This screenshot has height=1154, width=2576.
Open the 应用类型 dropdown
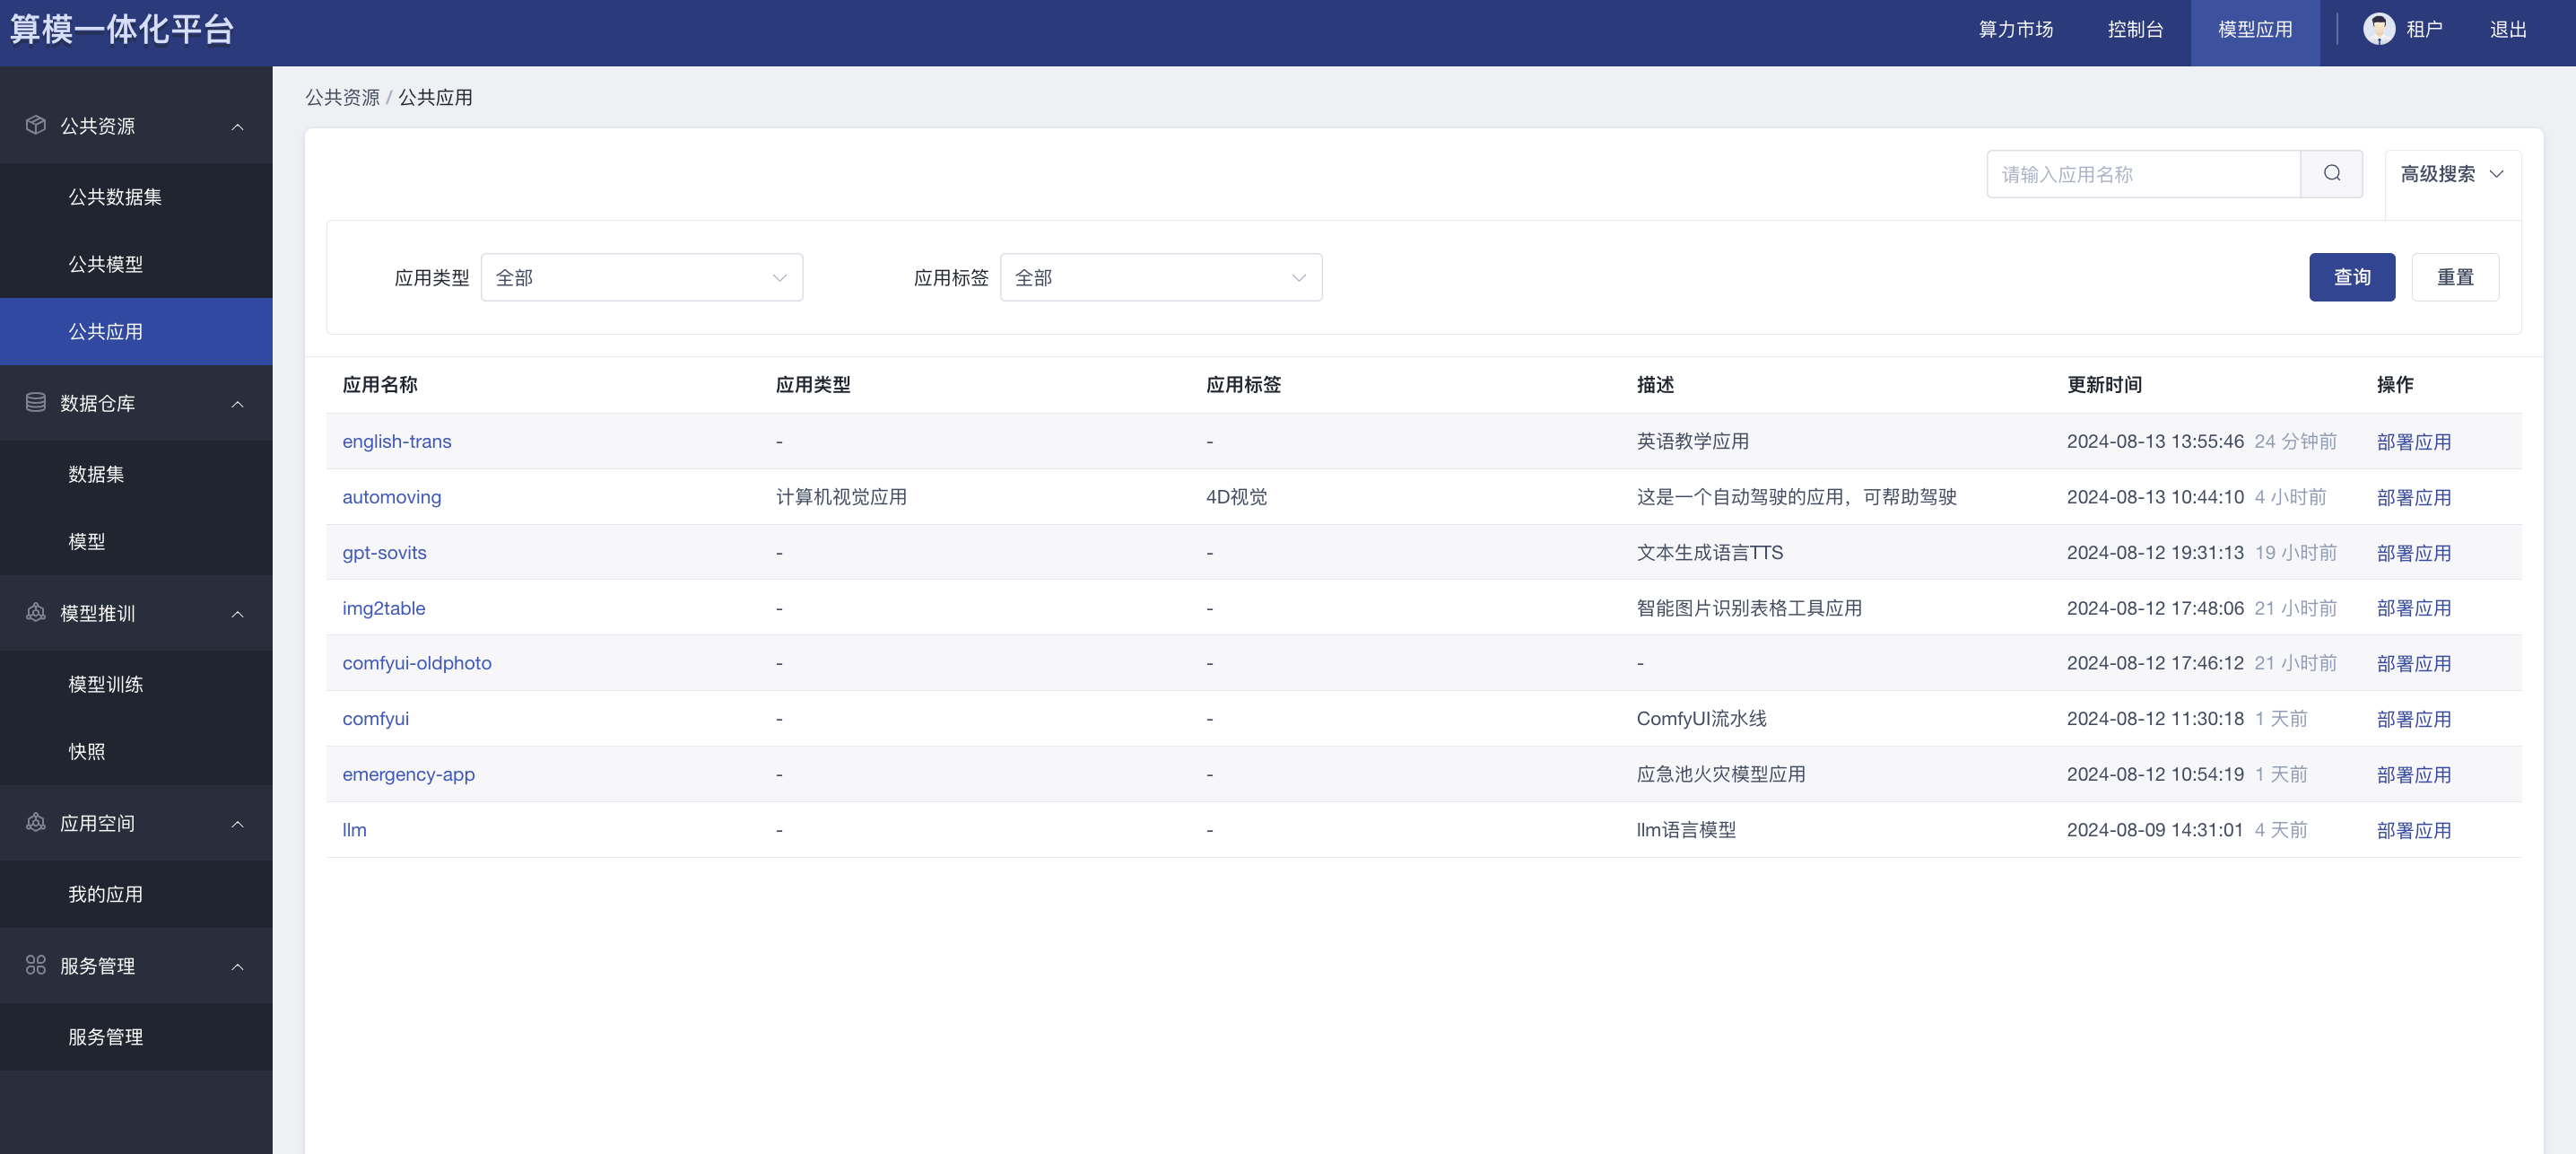click(x=641, y=277)
